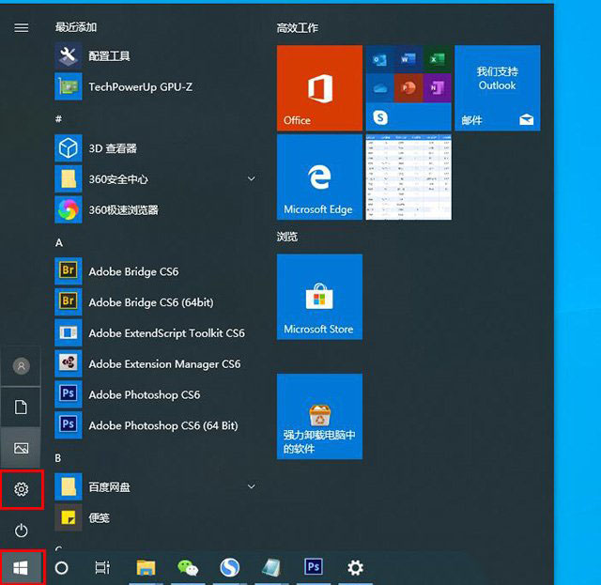
Task: Open the 强力卸载电脑中的软件 tile
Action: 319,416
